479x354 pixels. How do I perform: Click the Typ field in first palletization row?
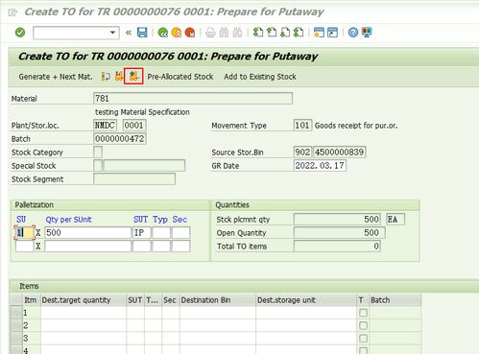point(161,233)
